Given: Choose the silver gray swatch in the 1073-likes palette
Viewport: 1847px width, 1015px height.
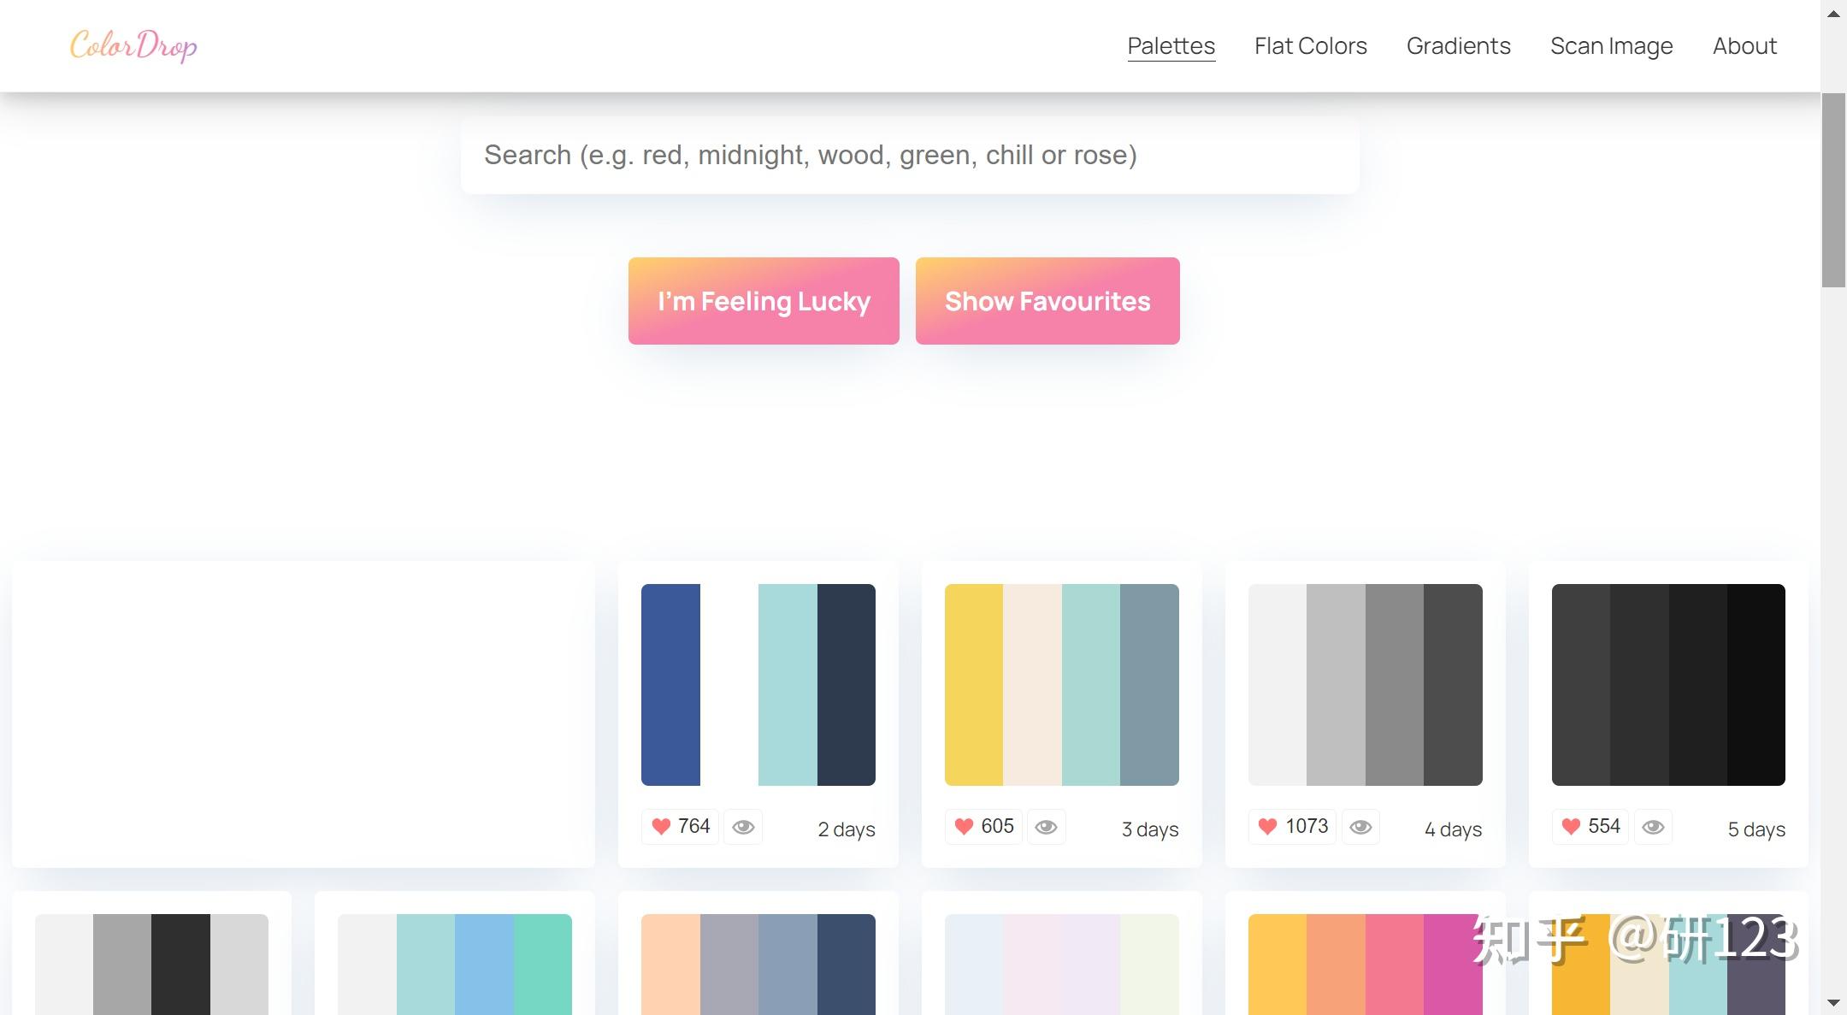Looking at the screenshot, I should coord(1336,685).
